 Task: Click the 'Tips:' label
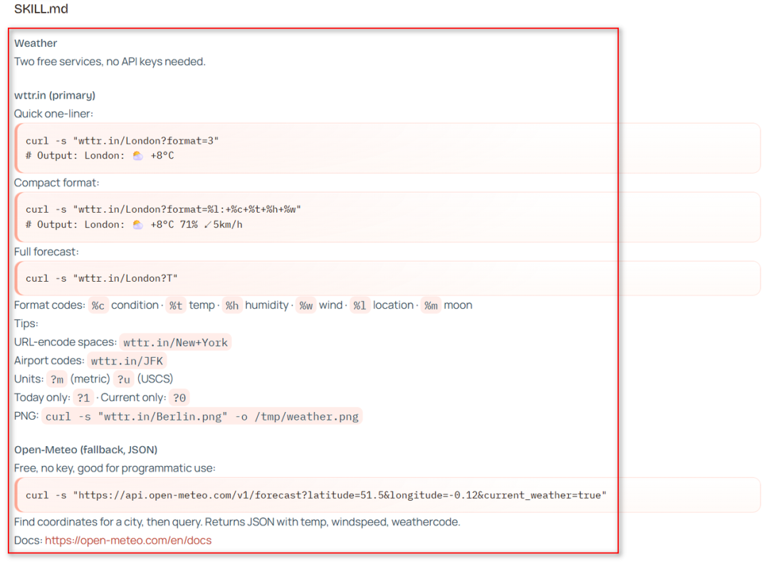pos(26,324)
